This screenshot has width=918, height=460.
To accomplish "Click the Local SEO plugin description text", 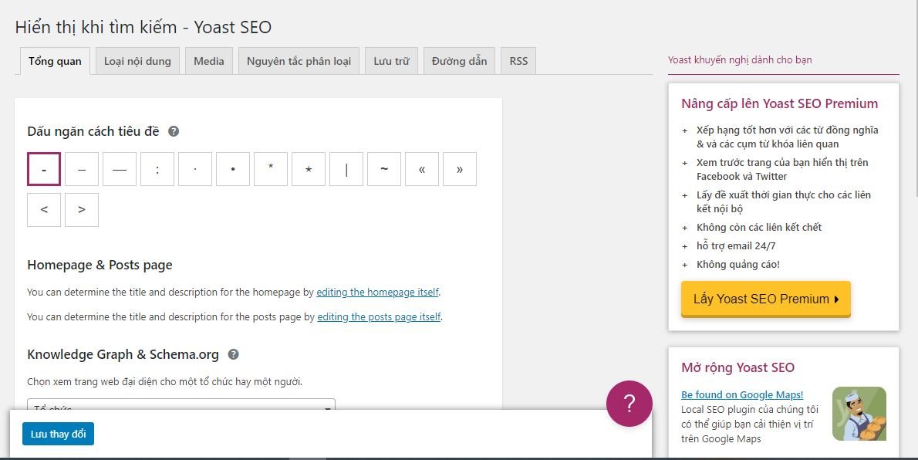I will tap(750, 424).
